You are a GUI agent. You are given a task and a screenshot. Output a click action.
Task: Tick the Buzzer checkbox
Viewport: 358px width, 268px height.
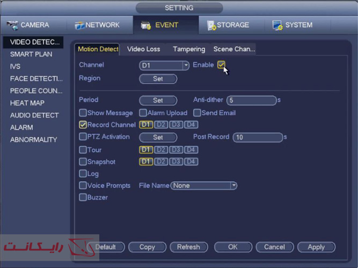coord(83,197)
